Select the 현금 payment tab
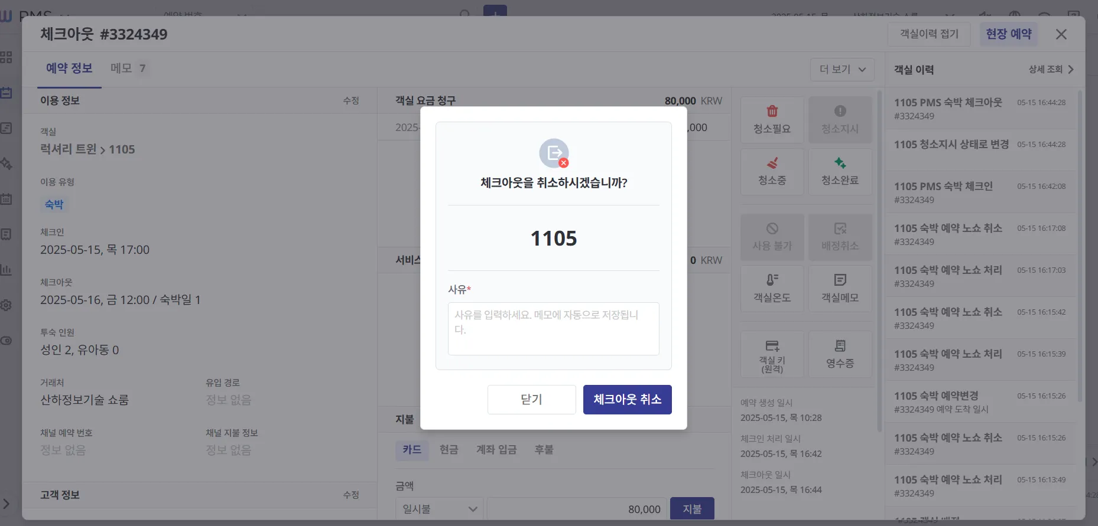This screenshot has height=526, width=1098. pyautogui.click(x=449, y=450)
